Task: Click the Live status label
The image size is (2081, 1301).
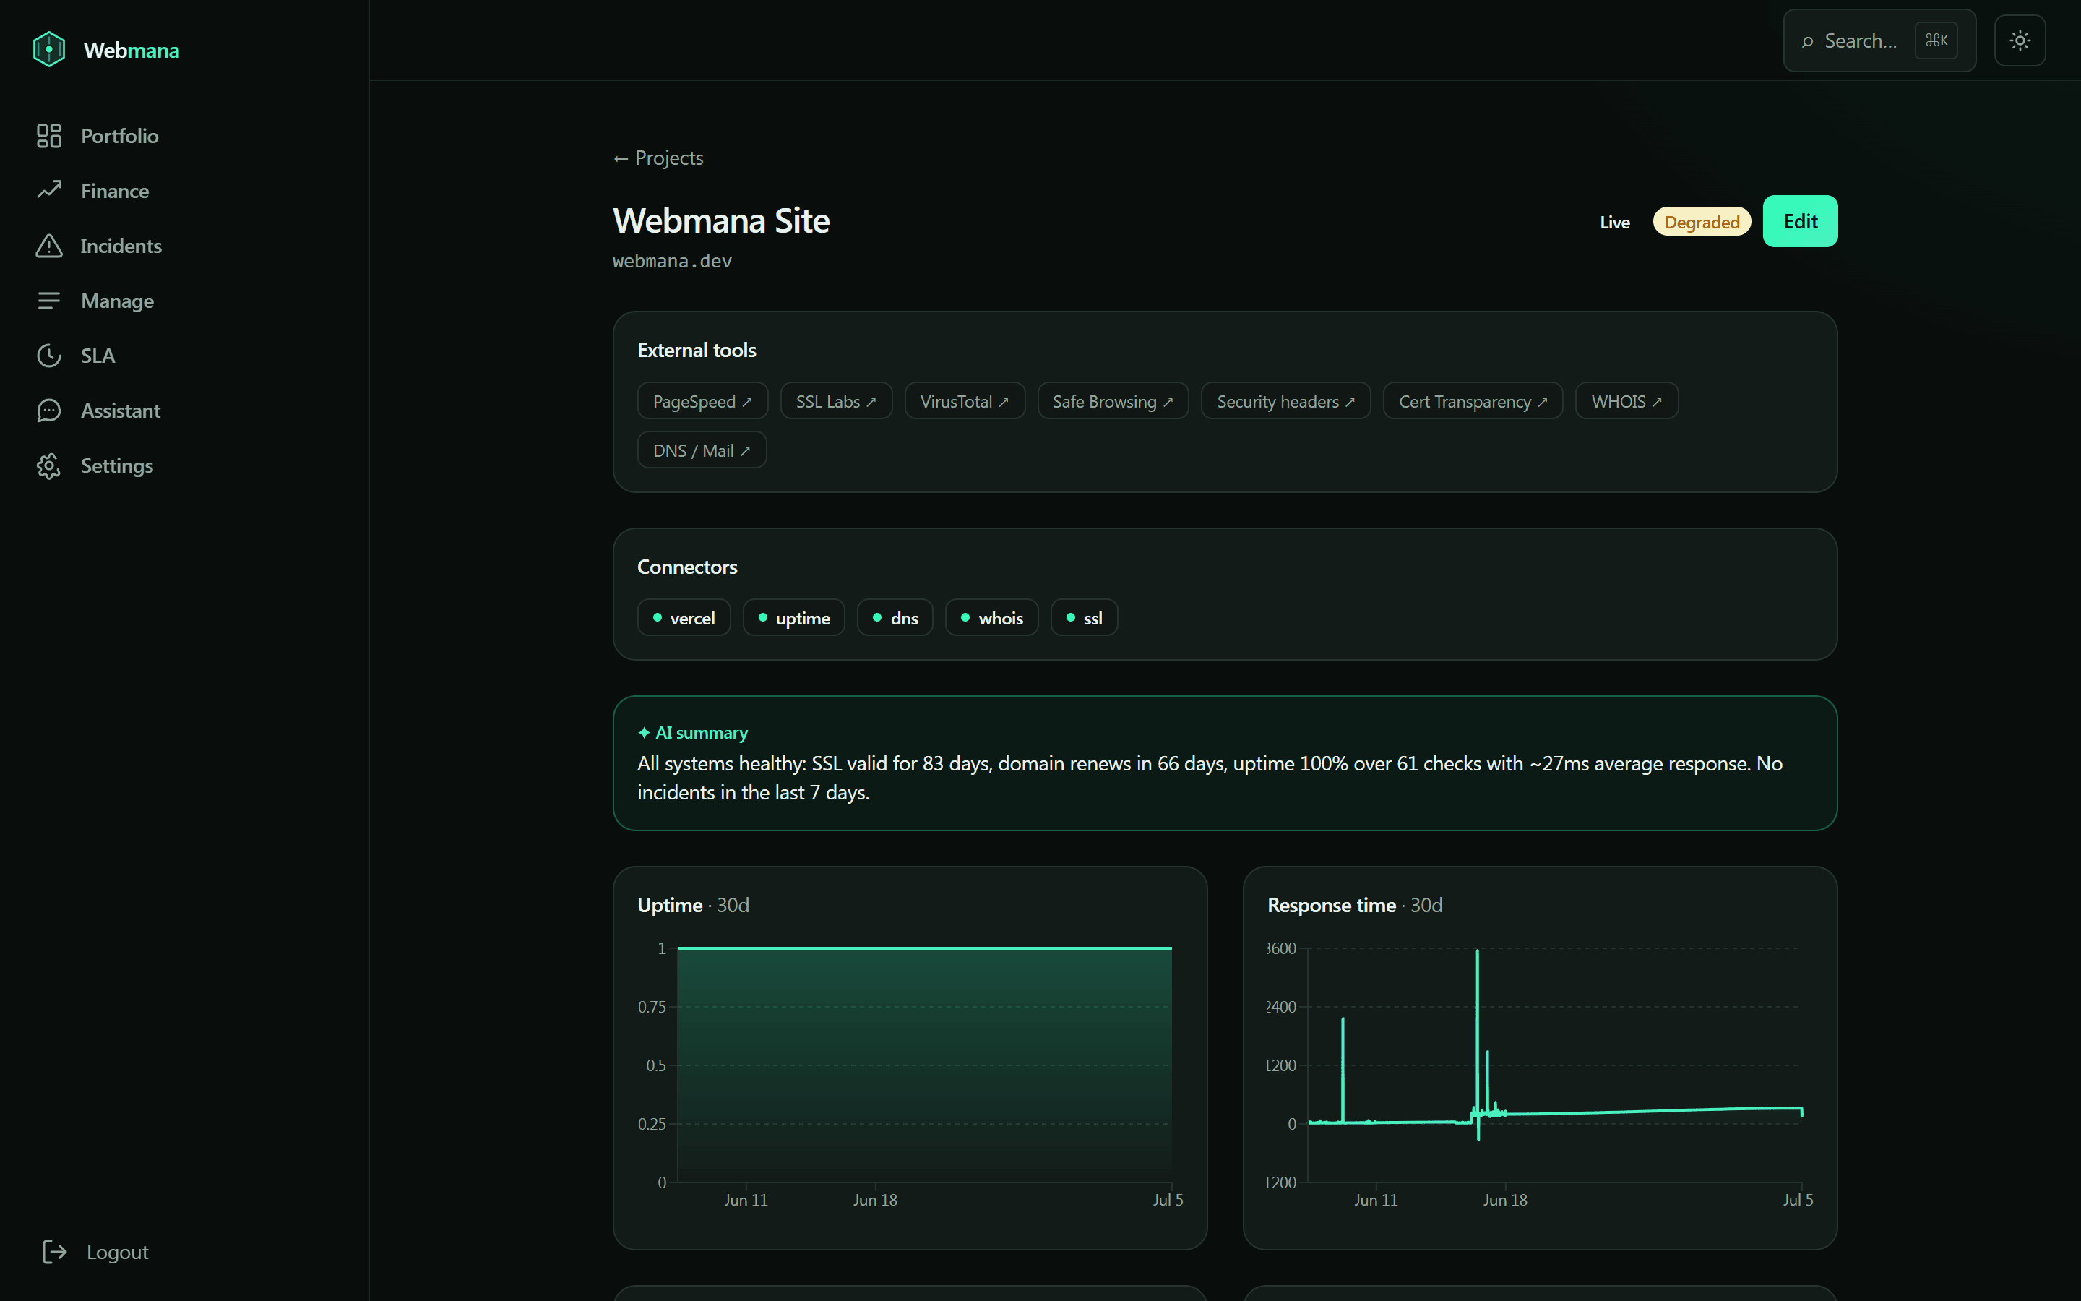Action: 1614,223
